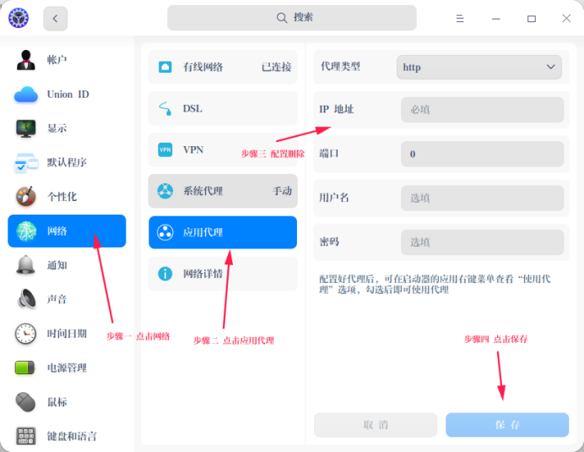Open 帐户 account icon in sidebar

point(25,60)
